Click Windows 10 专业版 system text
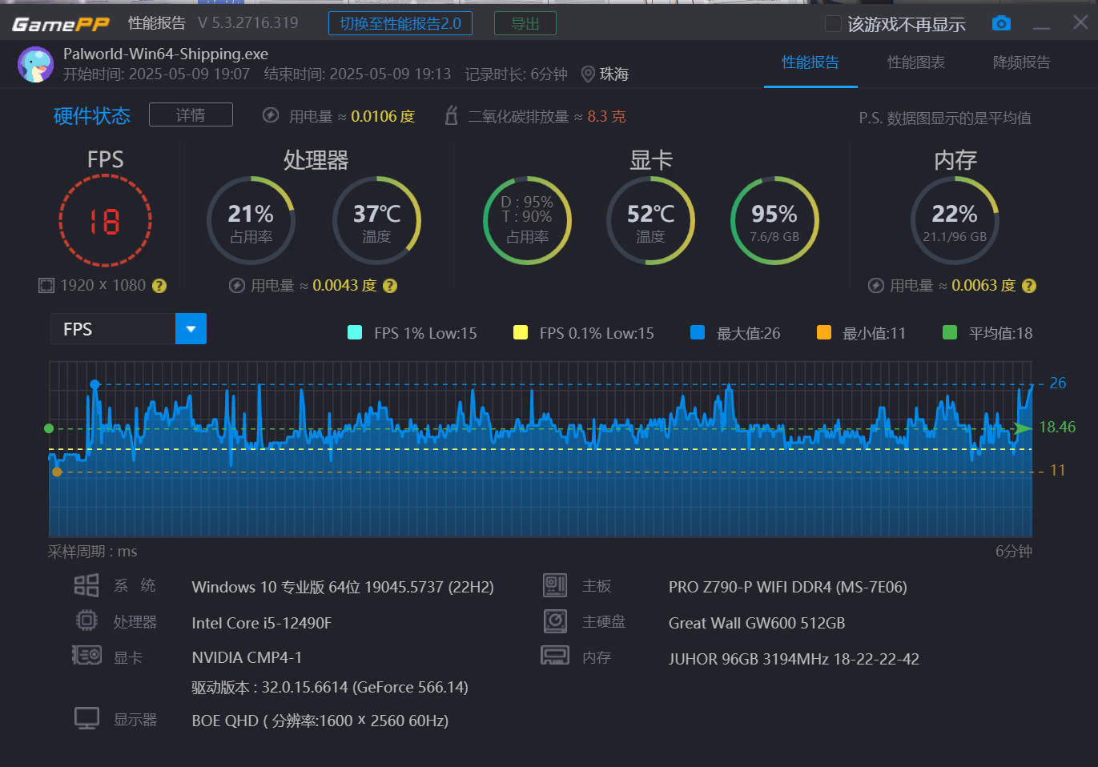Image resolution: width=1098 pixels, height=767 pixels. pyautogui.click(x=343, y=587)
